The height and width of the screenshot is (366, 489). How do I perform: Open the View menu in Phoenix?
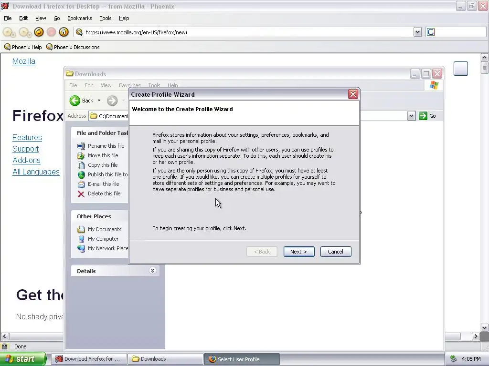tap(41, 18)
